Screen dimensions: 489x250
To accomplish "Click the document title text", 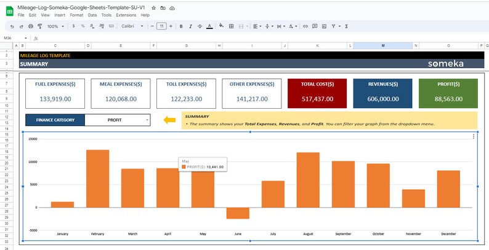I will tap(81, 8).
